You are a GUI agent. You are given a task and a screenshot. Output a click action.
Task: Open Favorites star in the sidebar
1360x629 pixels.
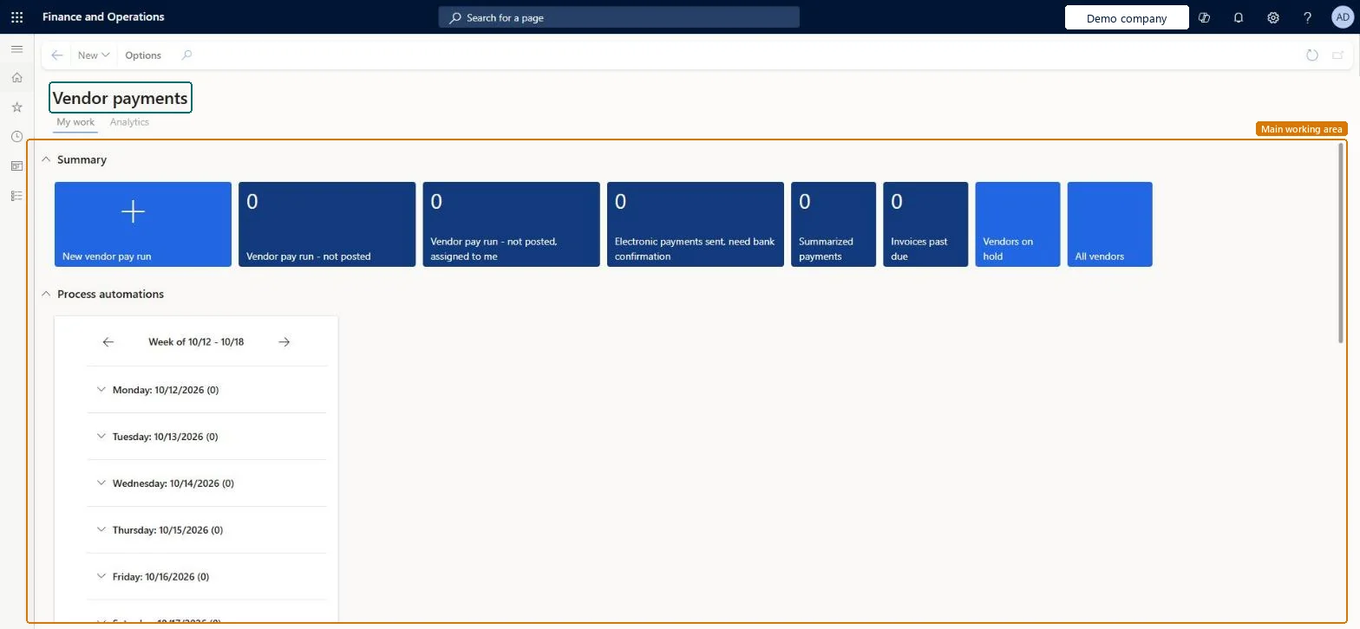point(16,107)
